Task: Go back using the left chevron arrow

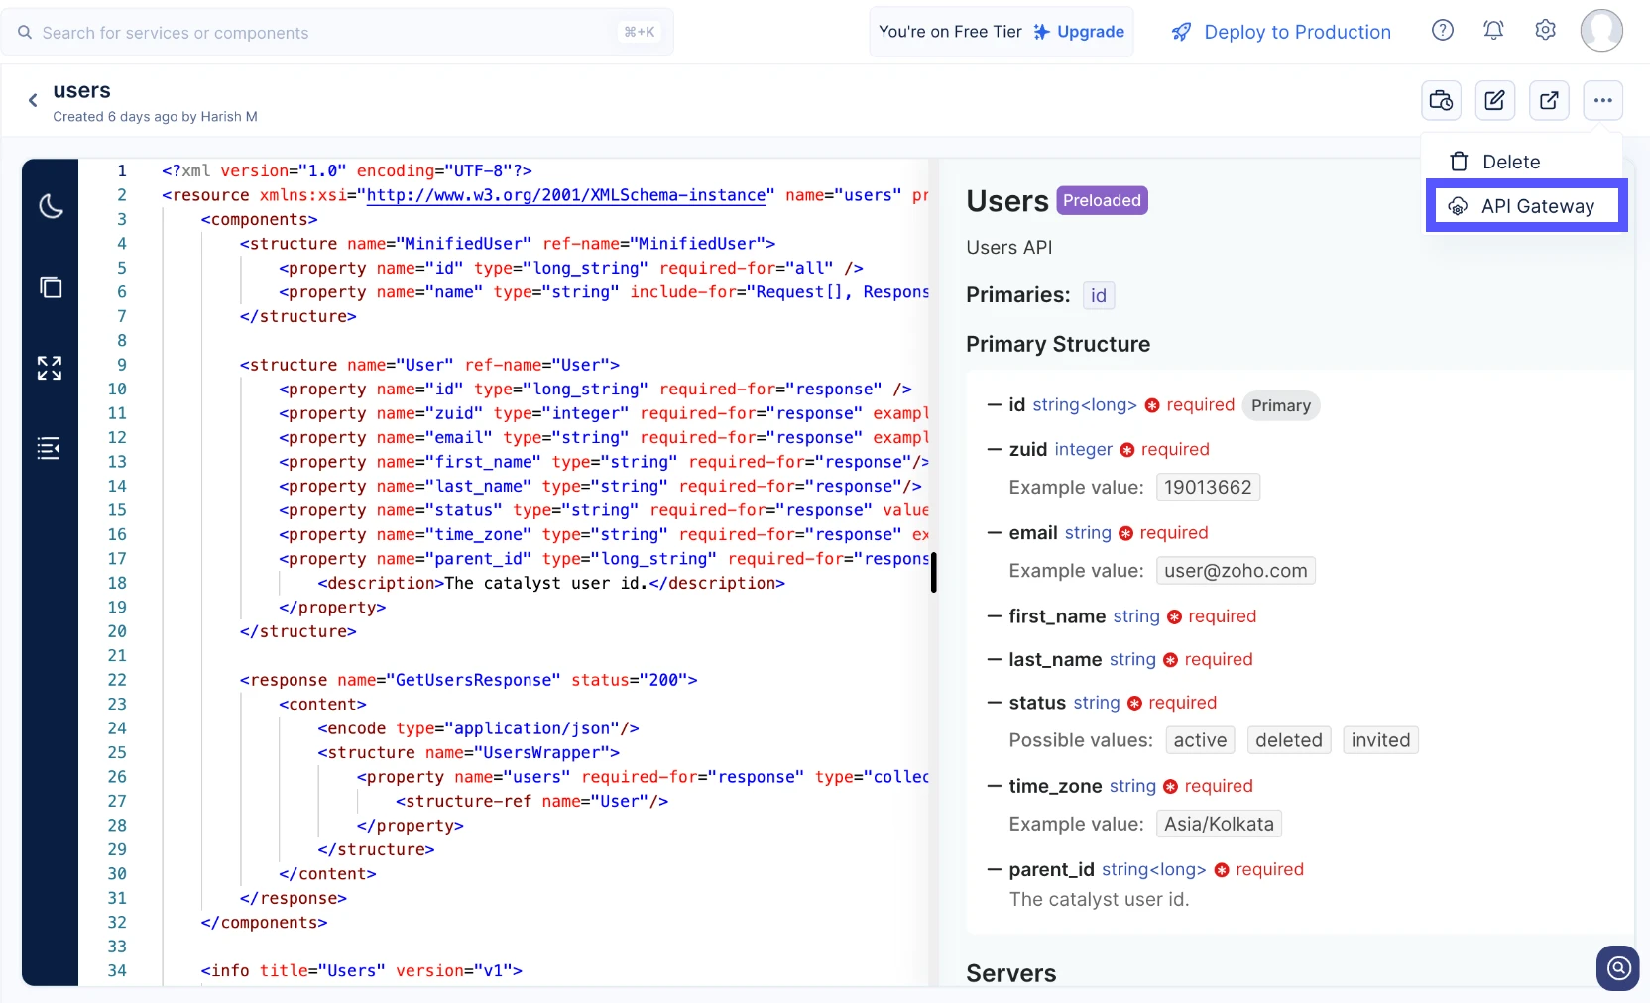Action: pos(33,100)
